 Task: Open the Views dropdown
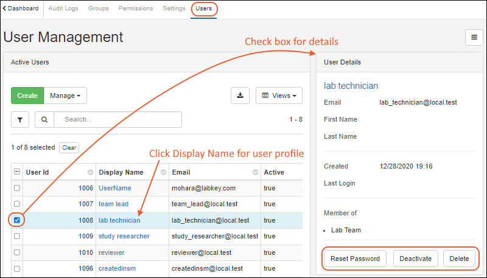click(x=279, y=96)
